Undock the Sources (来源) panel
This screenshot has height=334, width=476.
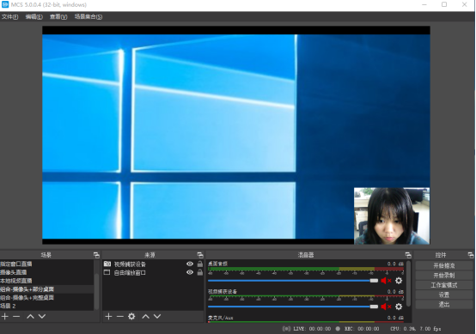pyautogui.click(x=199, y=255)
